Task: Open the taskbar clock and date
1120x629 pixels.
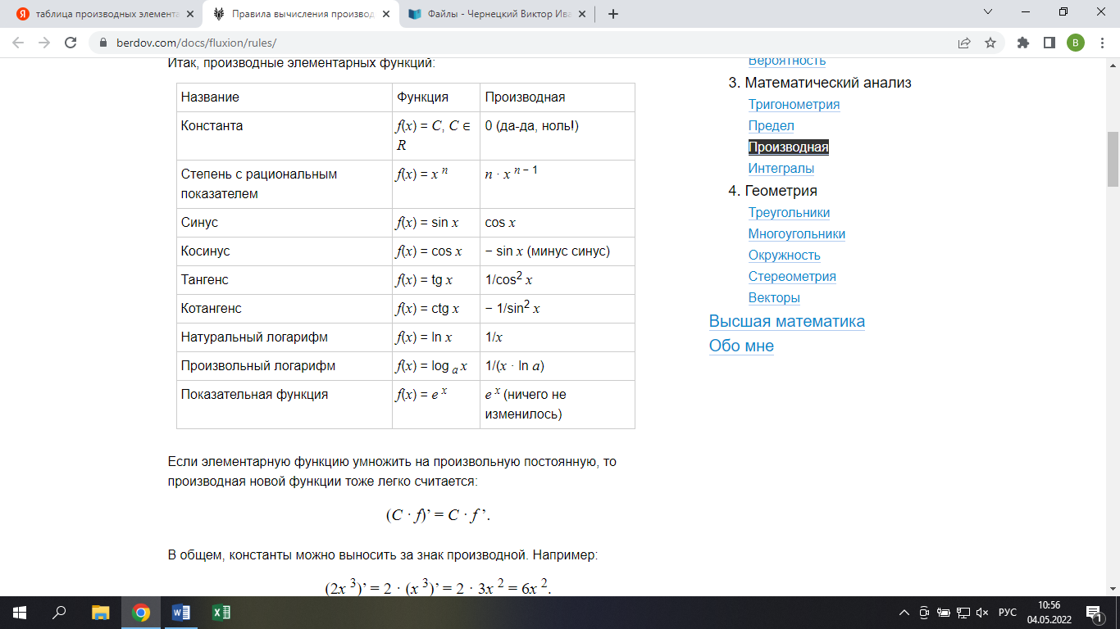Action: point(1050,613)
